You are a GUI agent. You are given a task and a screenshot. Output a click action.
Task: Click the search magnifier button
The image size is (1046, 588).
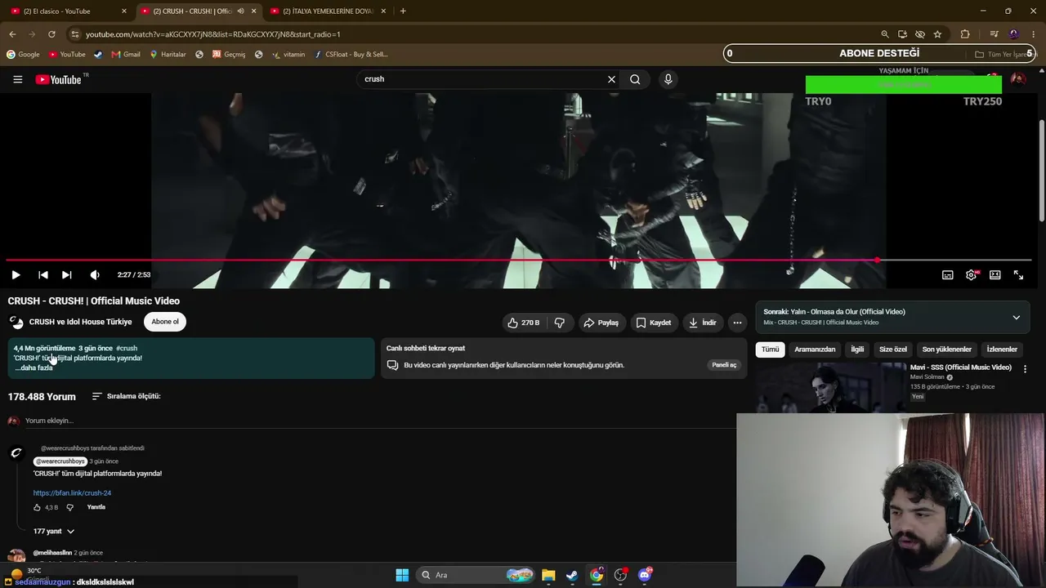pyautogui.click(x=635, y=79)
